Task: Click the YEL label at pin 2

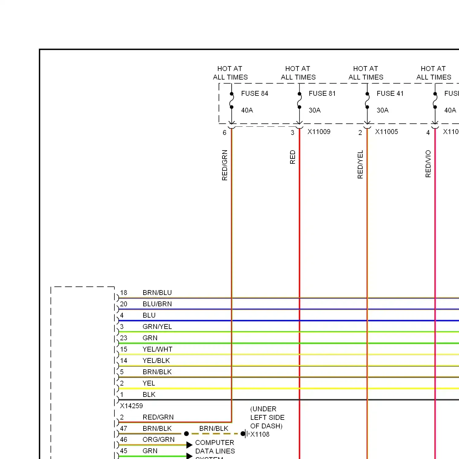Action: coord(149,383)
